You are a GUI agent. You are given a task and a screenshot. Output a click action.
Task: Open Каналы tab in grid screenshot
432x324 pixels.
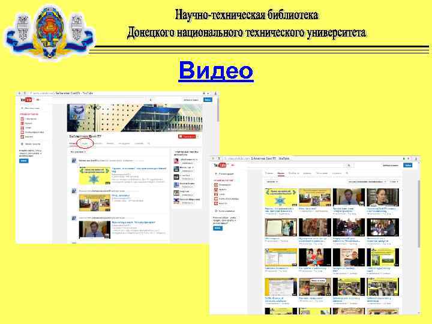[307, 173]
